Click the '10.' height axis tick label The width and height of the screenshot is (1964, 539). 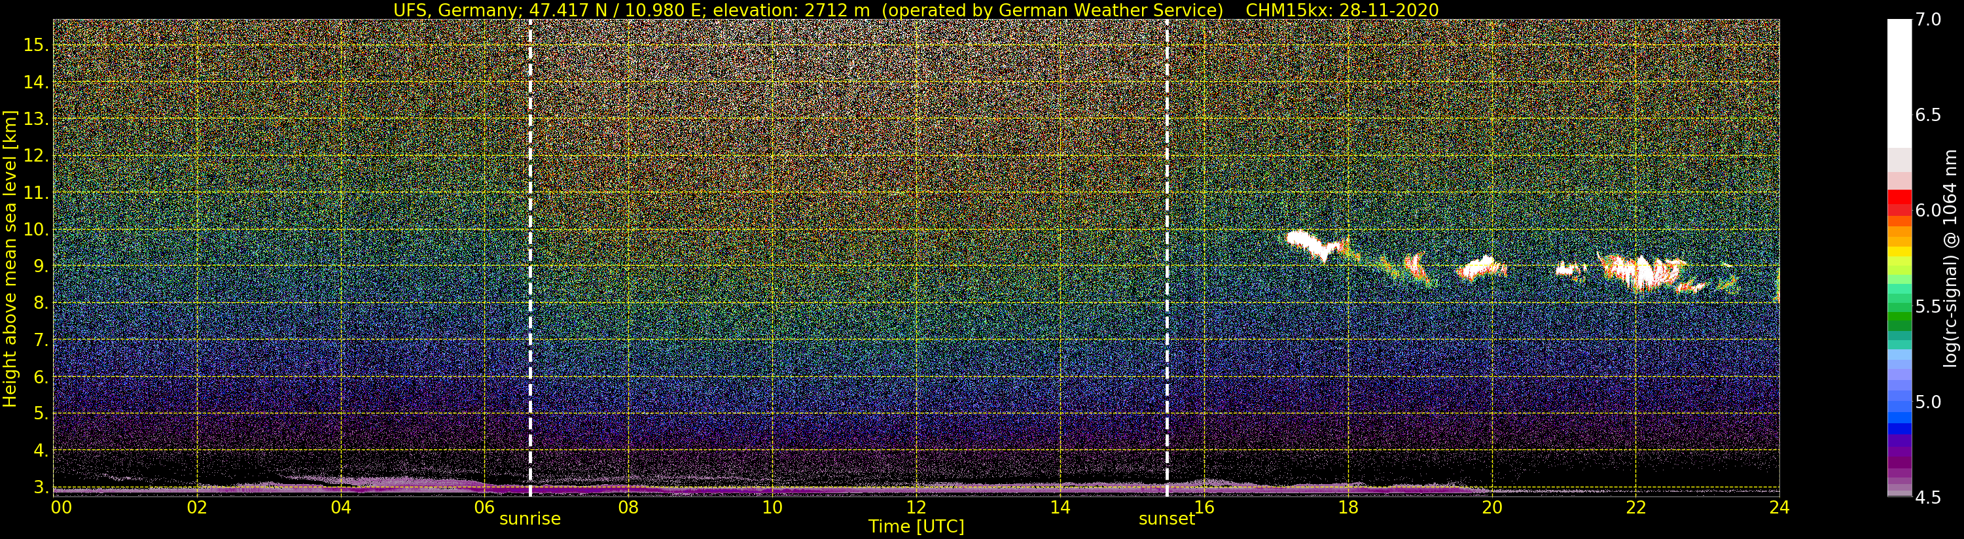pos(36,230)
